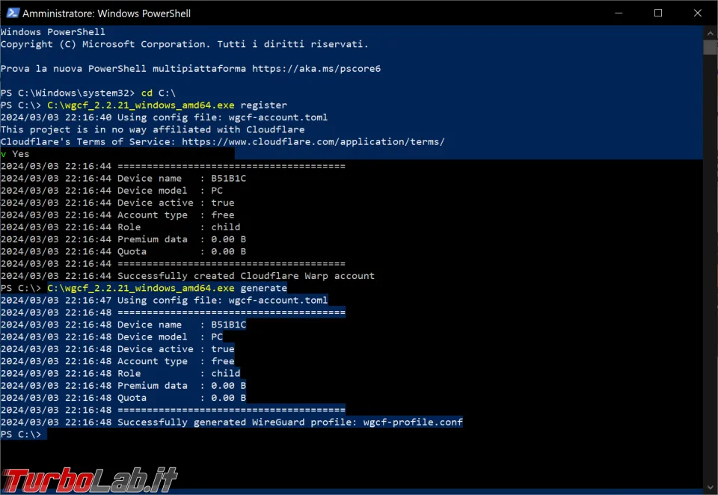Viewport: 718px width, 495px height.
Task: Minimize the PowerShell window
Action: 619,13
